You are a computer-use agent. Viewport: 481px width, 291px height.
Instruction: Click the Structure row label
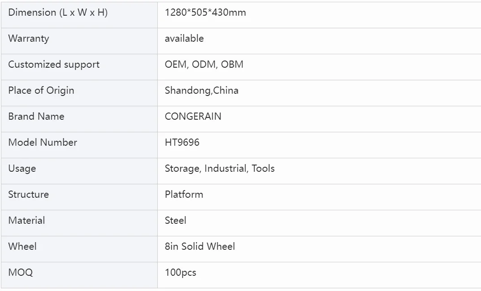coord(29,194)
